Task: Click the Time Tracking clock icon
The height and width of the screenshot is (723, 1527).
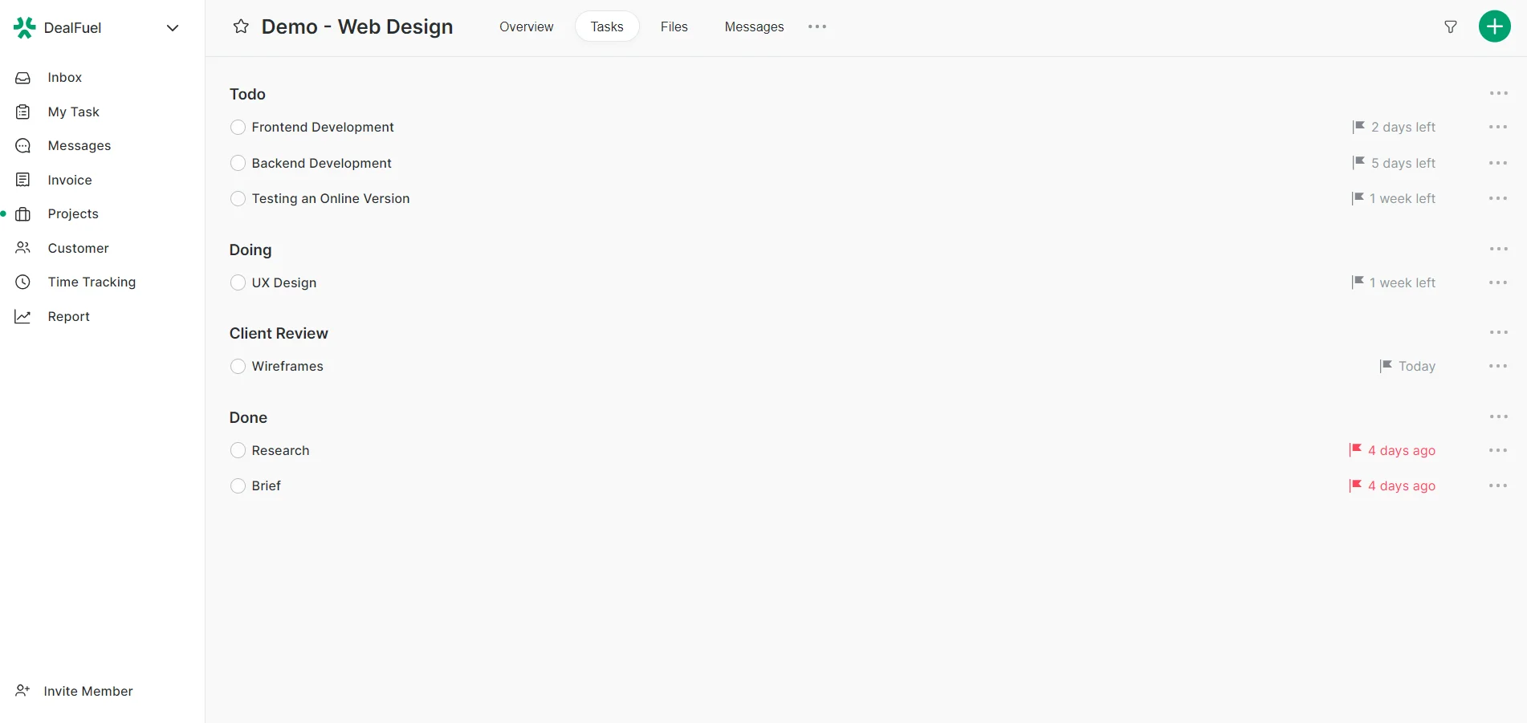Action: [22, 282]
